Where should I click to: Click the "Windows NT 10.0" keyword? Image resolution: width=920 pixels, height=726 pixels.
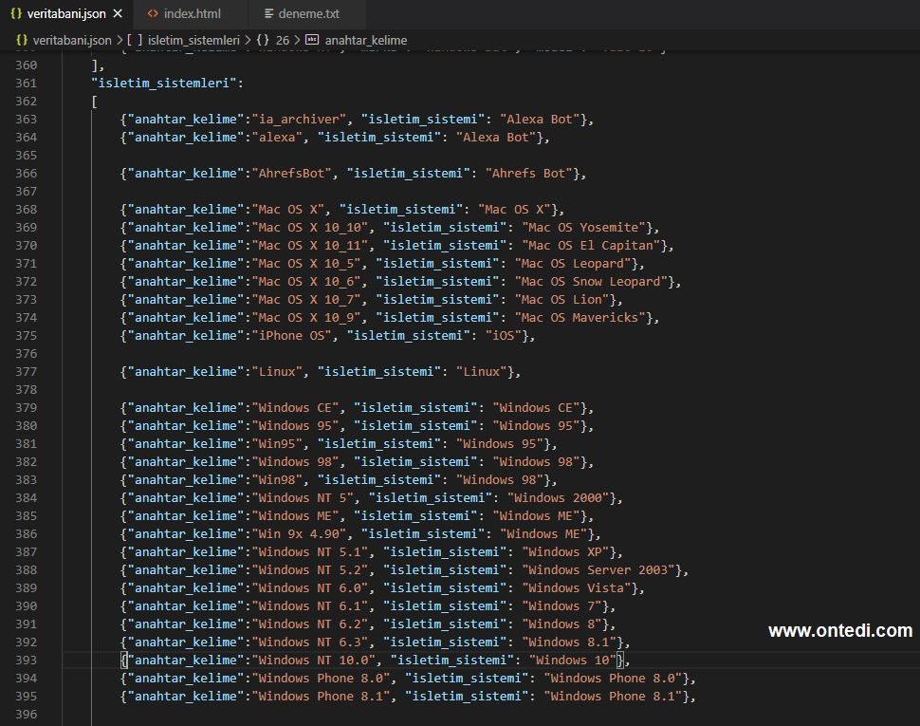point(314,661)
